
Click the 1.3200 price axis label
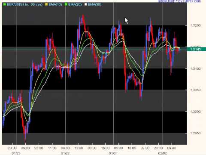pyautogui.click(x=195, y=25)
